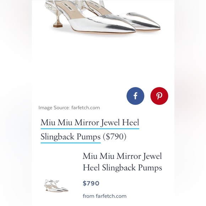Open the large silver slingback pumps photo
Image resolution: width=206 pixels, height=206 pixels.
pos(103,17)
